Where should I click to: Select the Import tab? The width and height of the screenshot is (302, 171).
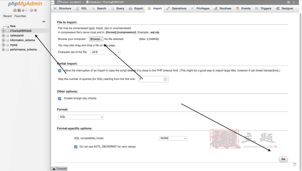point(155,9)
